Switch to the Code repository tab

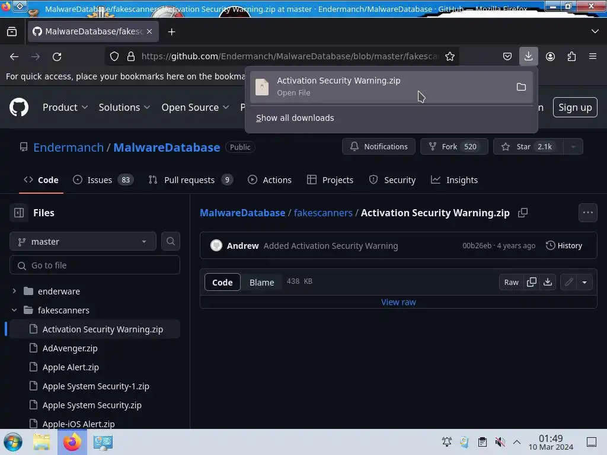pos(41,180)
